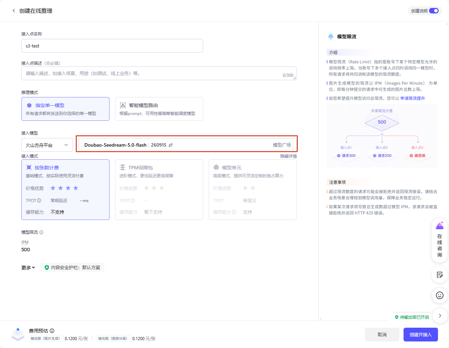
Task: Click the swap icon next to 260915
Action: click(x=170, y=145)
